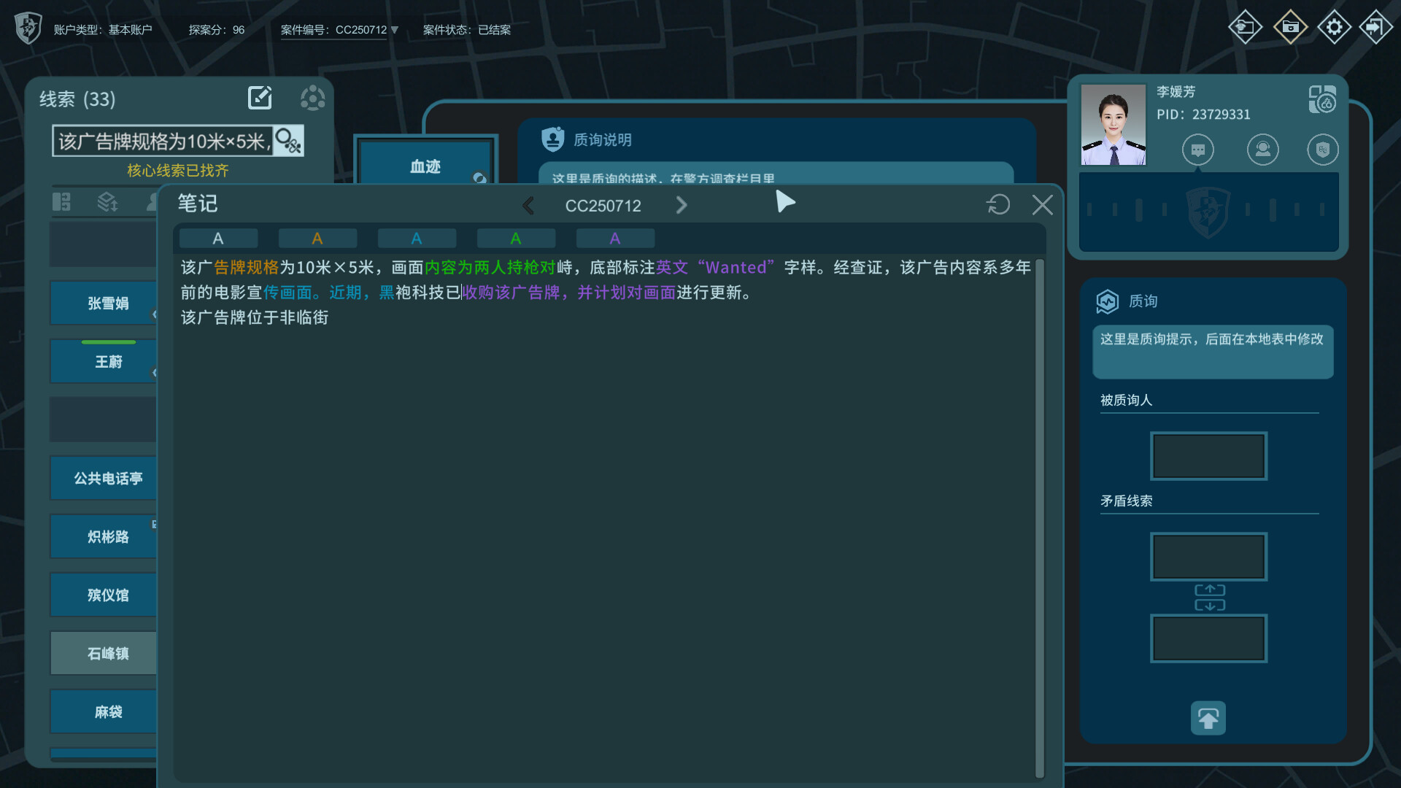
Task: Open the clue network diagram icon beside the pencil
Action: tap(312, 98)
